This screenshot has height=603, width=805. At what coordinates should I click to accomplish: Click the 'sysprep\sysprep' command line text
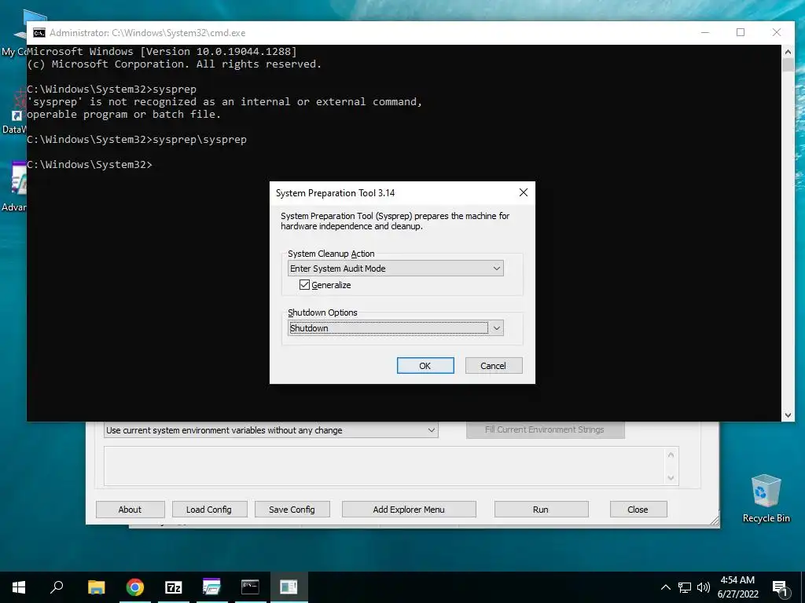click(x=200, y=140)
